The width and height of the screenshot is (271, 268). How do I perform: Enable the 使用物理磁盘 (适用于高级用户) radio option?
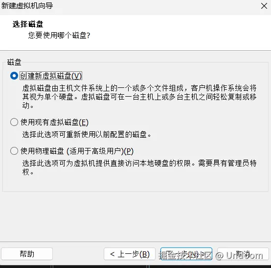coord(14,151)
